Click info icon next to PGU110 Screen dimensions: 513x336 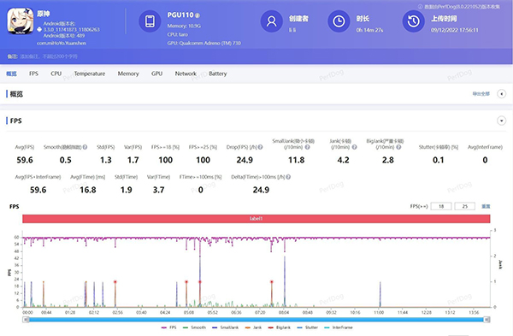click(x=198, y=15)
